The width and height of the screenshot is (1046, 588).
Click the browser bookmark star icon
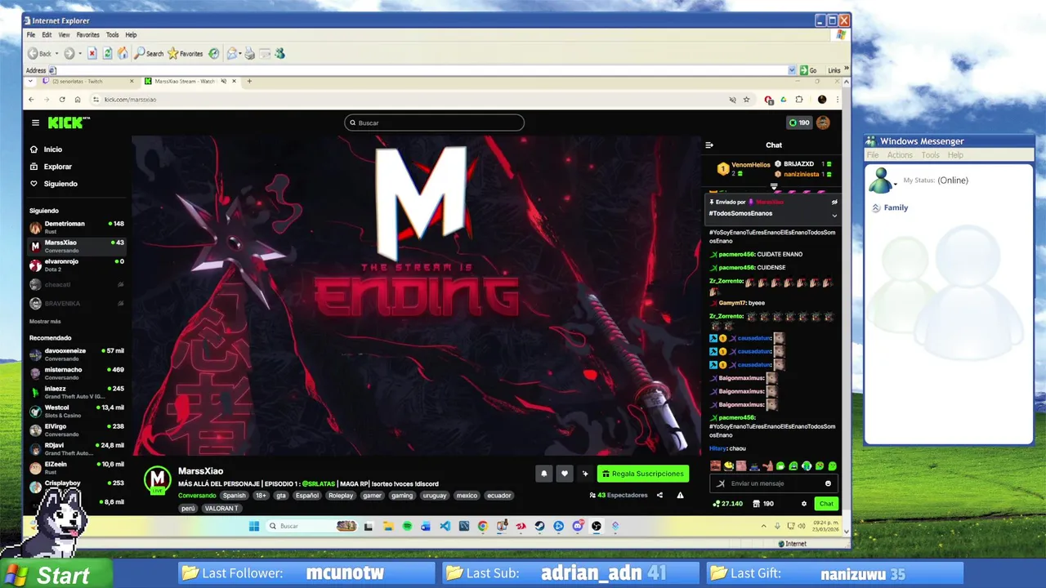(746, 100)
